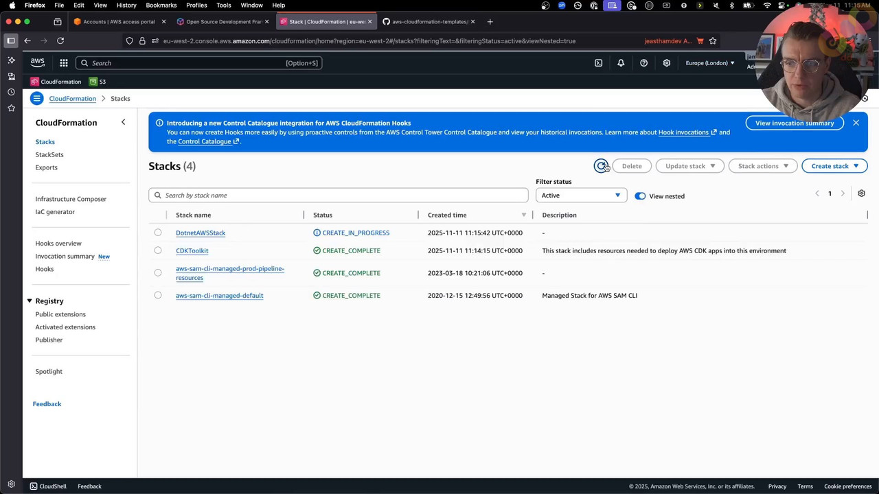Open the S3 favorite shortcut

pos(98,82)
